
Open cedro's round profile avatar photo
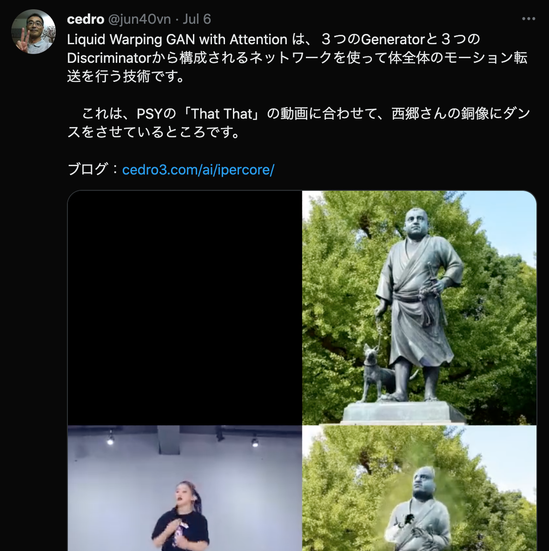point(33,32)
